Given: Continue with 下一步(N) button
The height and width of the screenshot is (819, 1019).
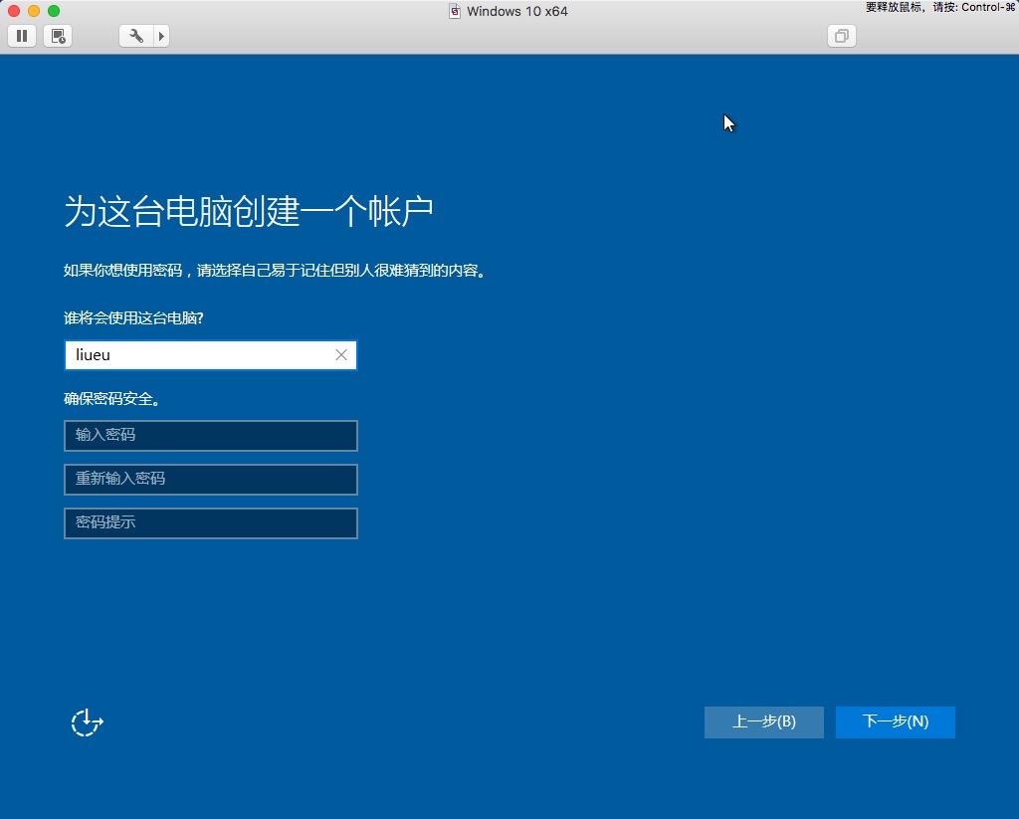Looking at the screenshot, I should click(x=896, y=722).
